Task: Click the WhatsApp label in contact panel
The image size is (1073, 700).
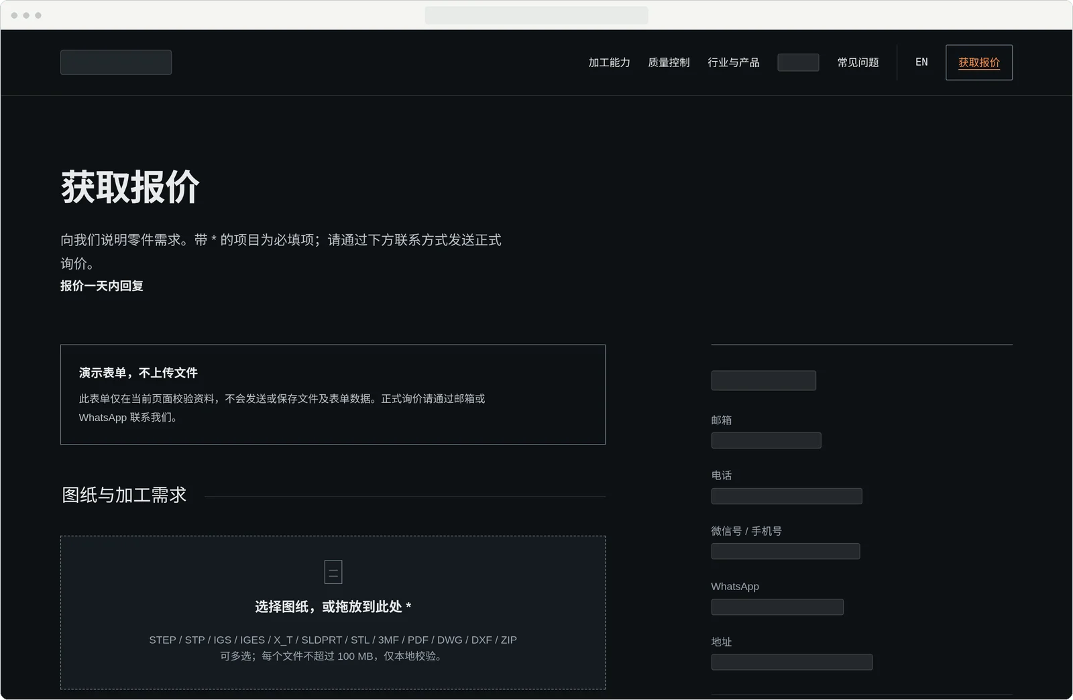Action: click(735, 586)
